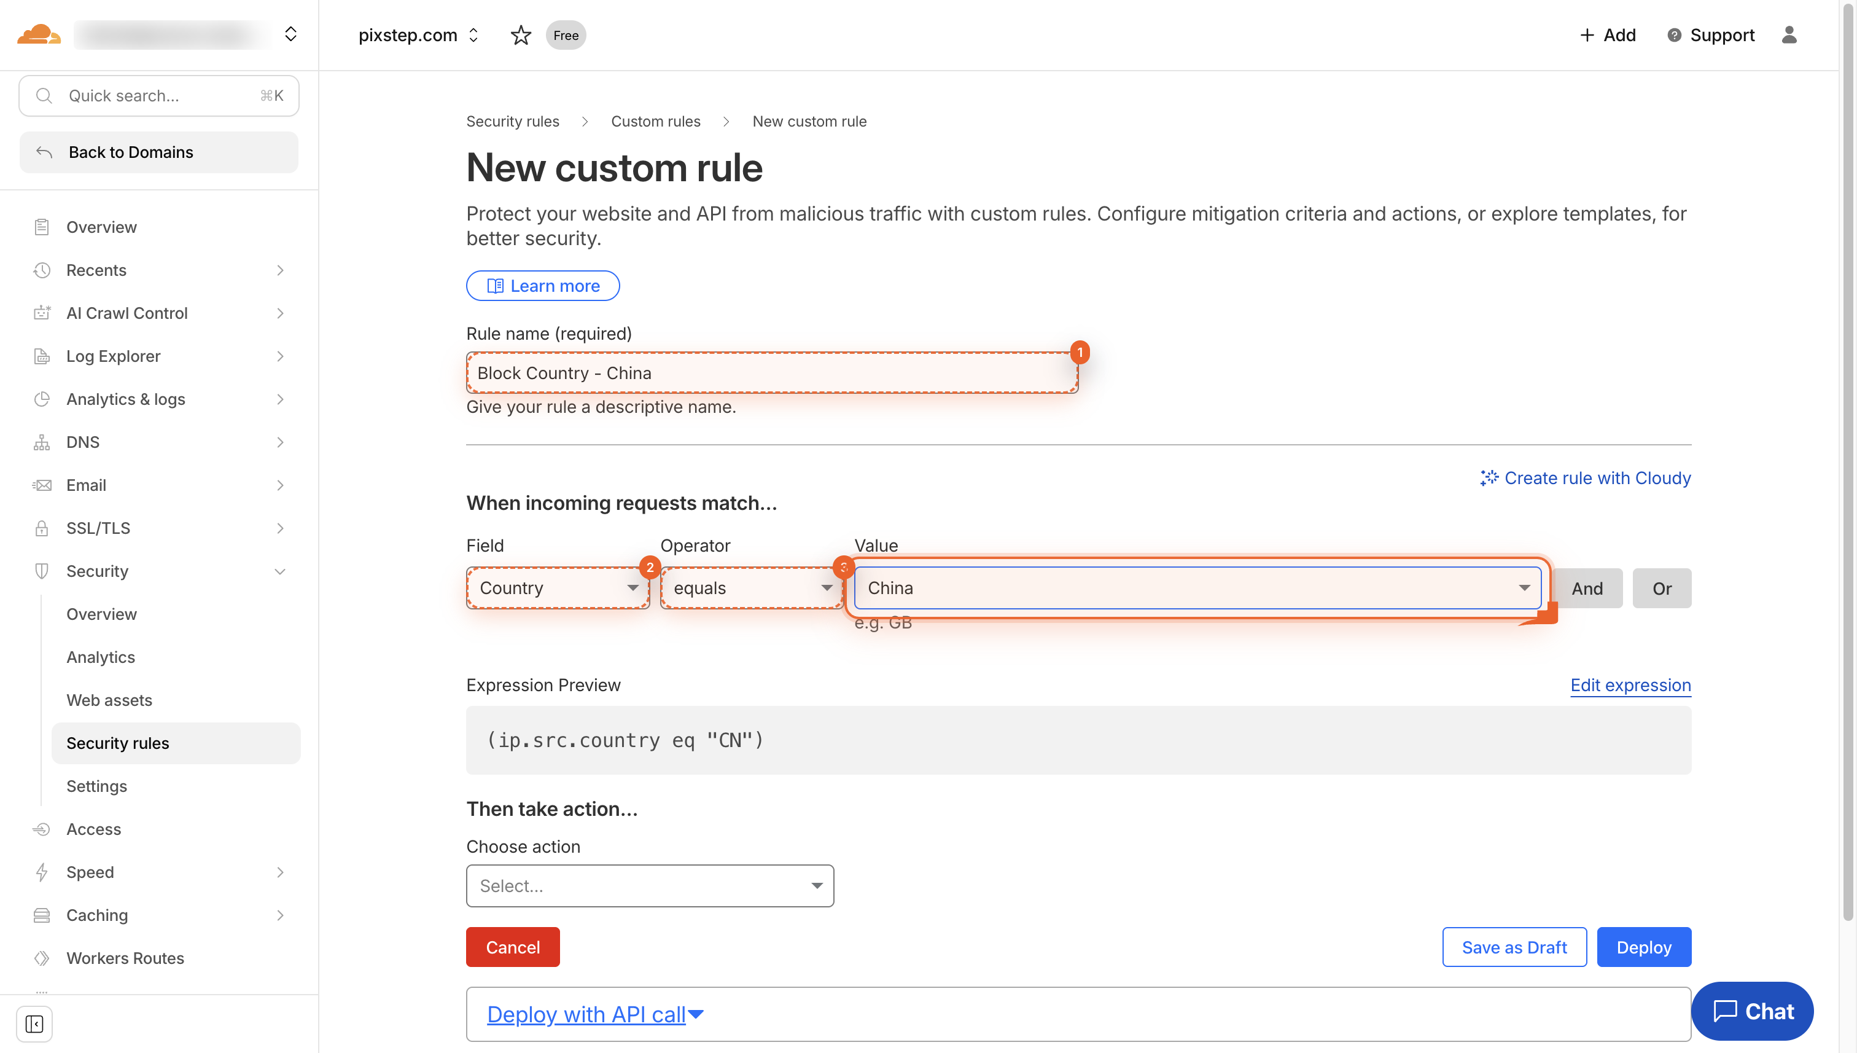
Task: Collapse the sidebar with the bottom-left panel icon
Action: tap(34, 1024)
